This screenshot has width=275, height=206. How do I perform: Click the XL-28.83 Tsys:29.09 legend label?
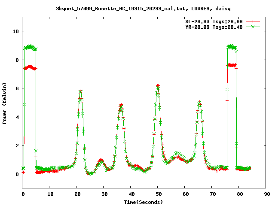point(214,21)
